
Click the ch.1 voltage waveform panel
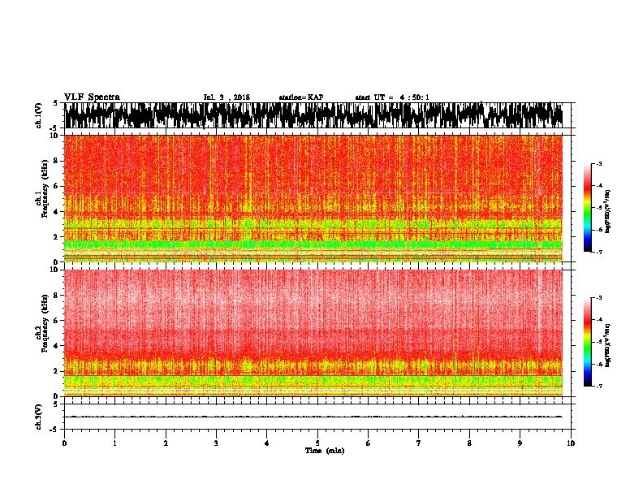tap(317, 115)
